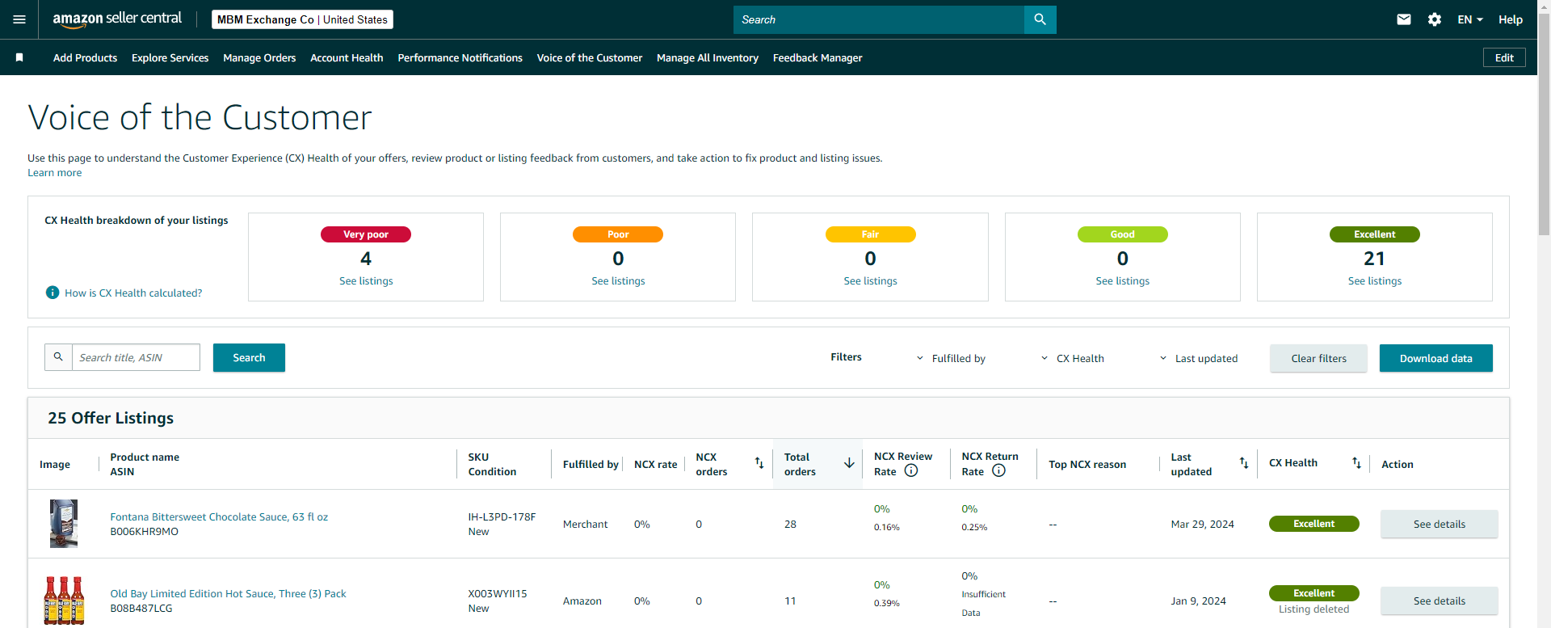
Task: Click the Learn more link
Action: click(x=55, y=172)
